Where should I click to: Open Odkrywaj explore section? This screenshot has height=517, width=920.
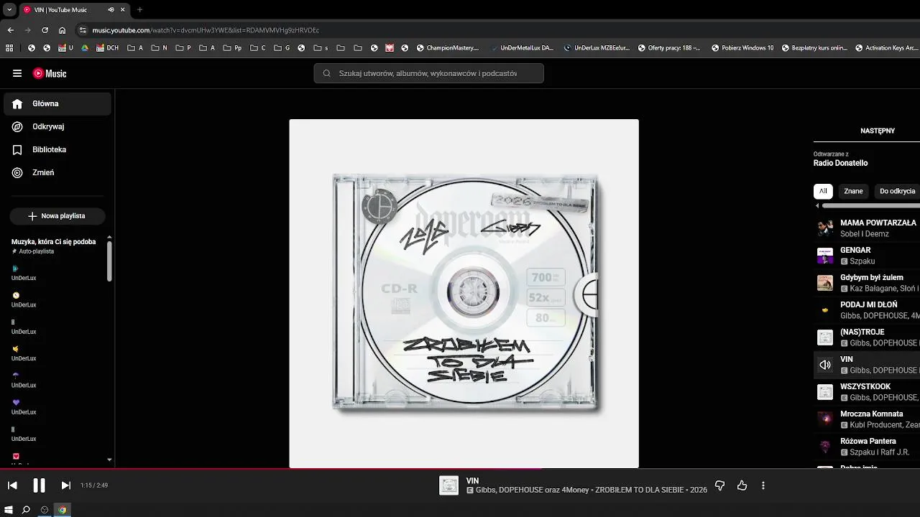(x=57, y=126)
